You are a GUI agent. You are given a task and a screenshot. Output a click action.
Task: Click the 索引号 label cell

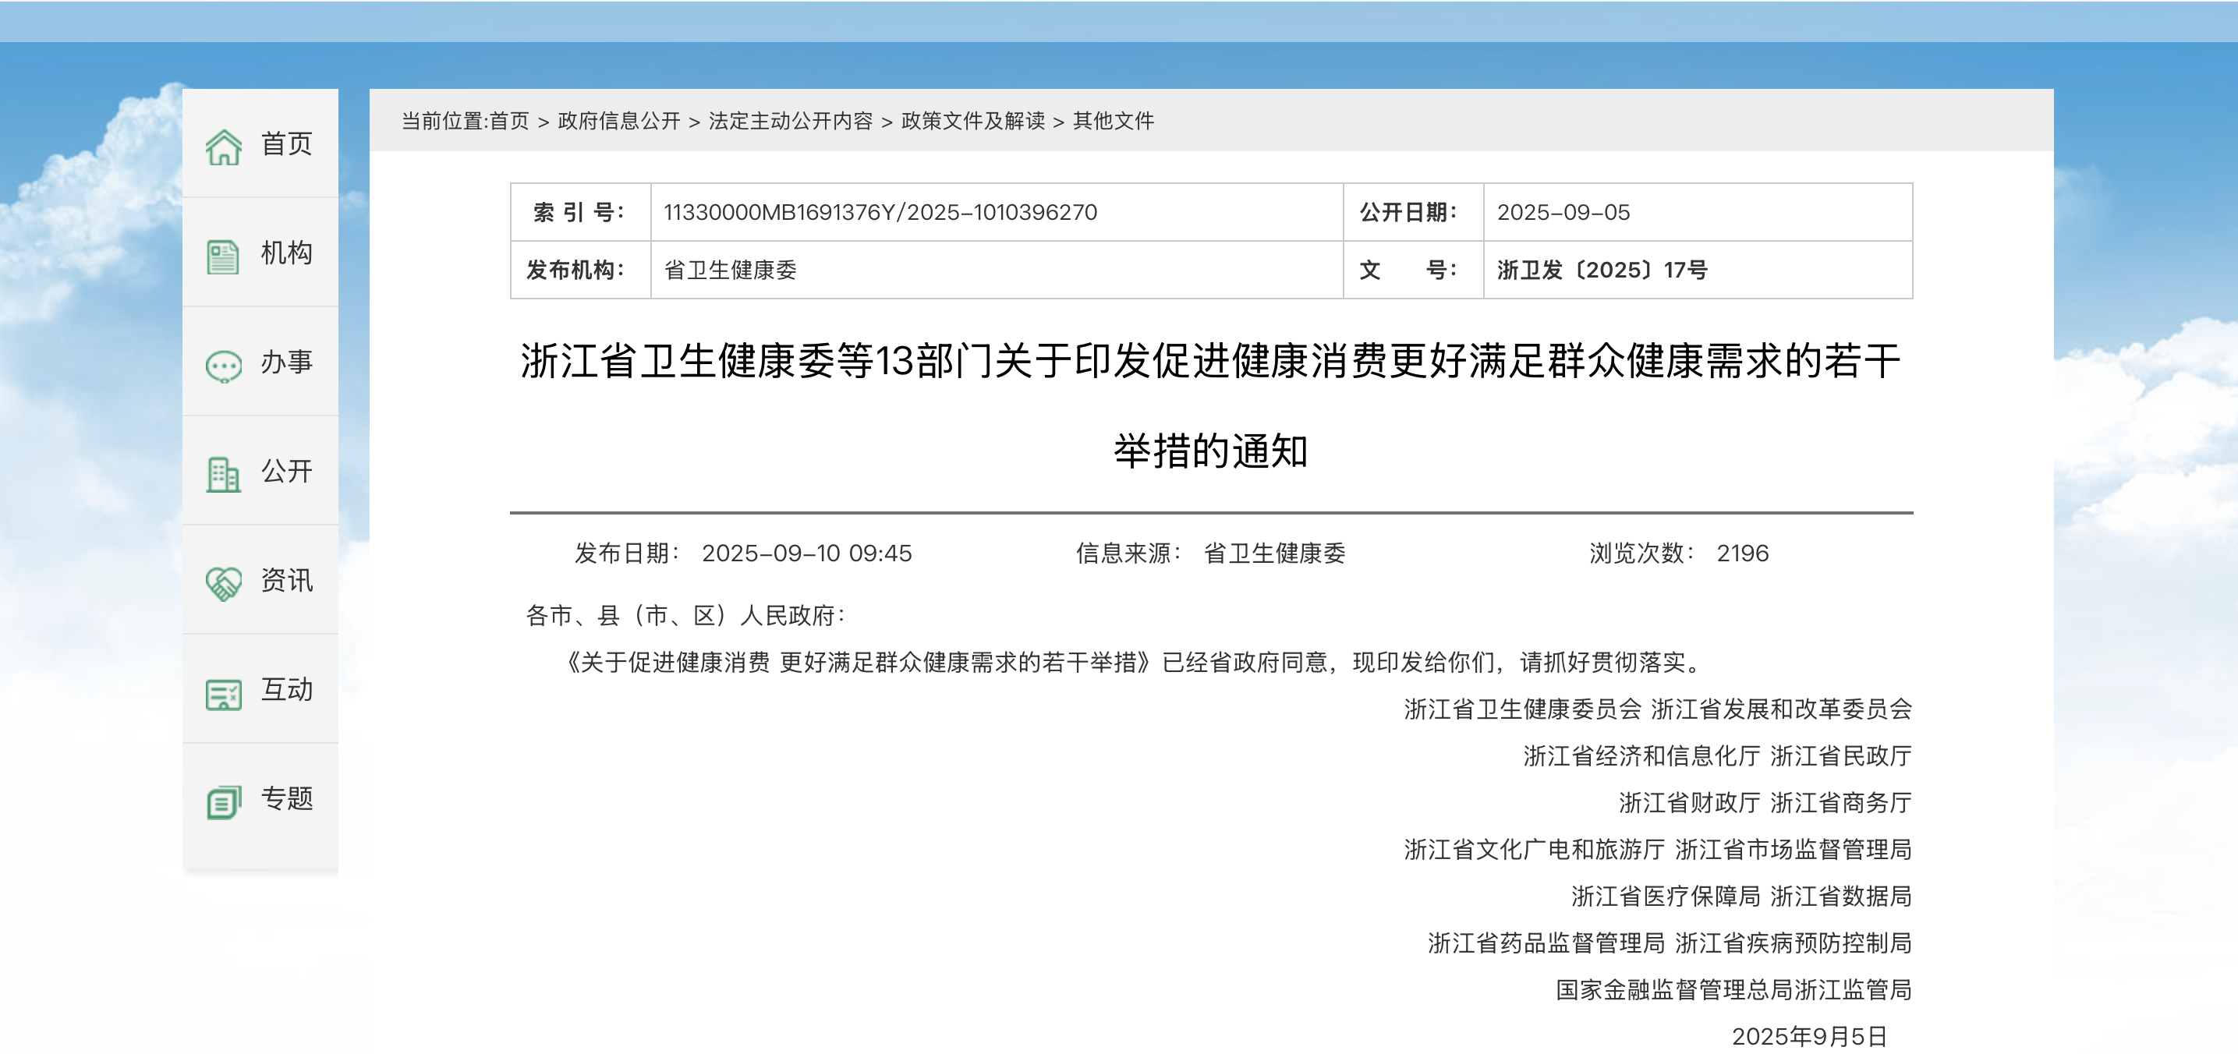[580, 212]
